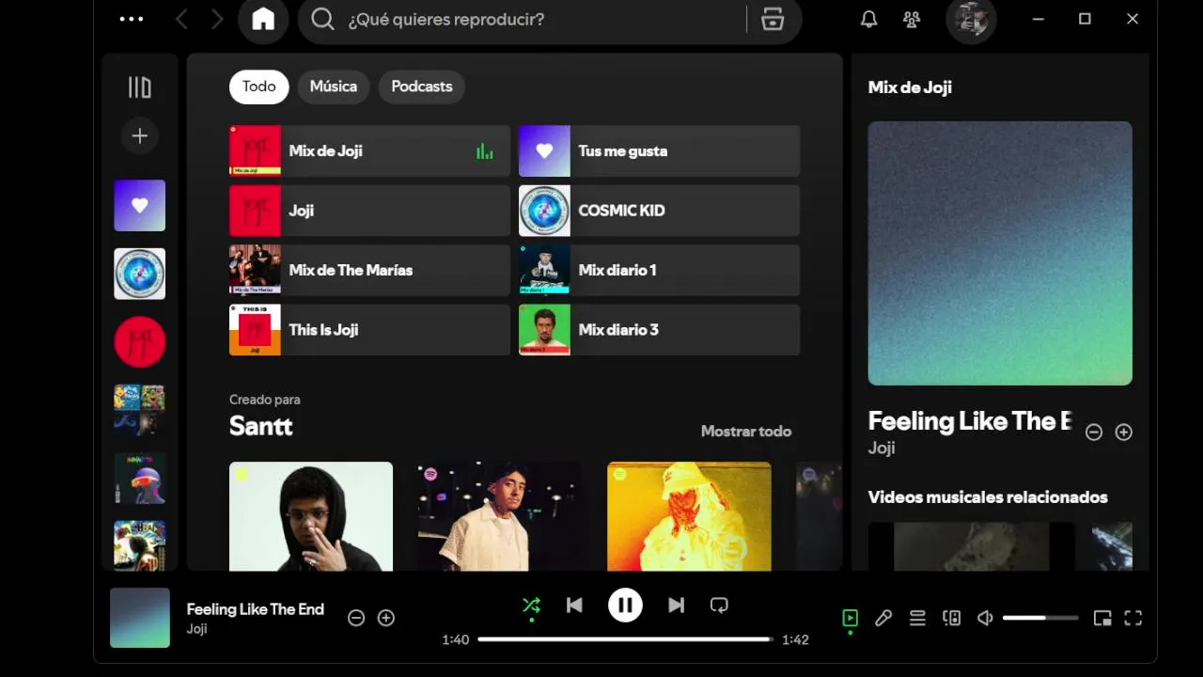Open the play queue

pyautogui.click(x=917, y=618)
